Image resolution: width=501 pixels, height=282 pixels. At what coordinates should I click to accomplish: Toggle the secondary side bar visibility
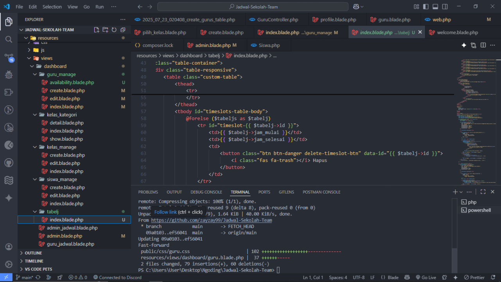pyautogui.click(x=445, y=7)
